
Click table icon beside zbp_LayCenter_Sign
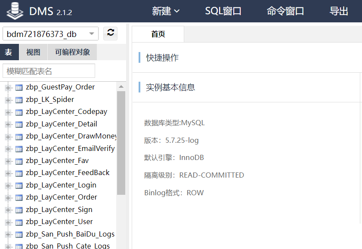tap(19, 210)
